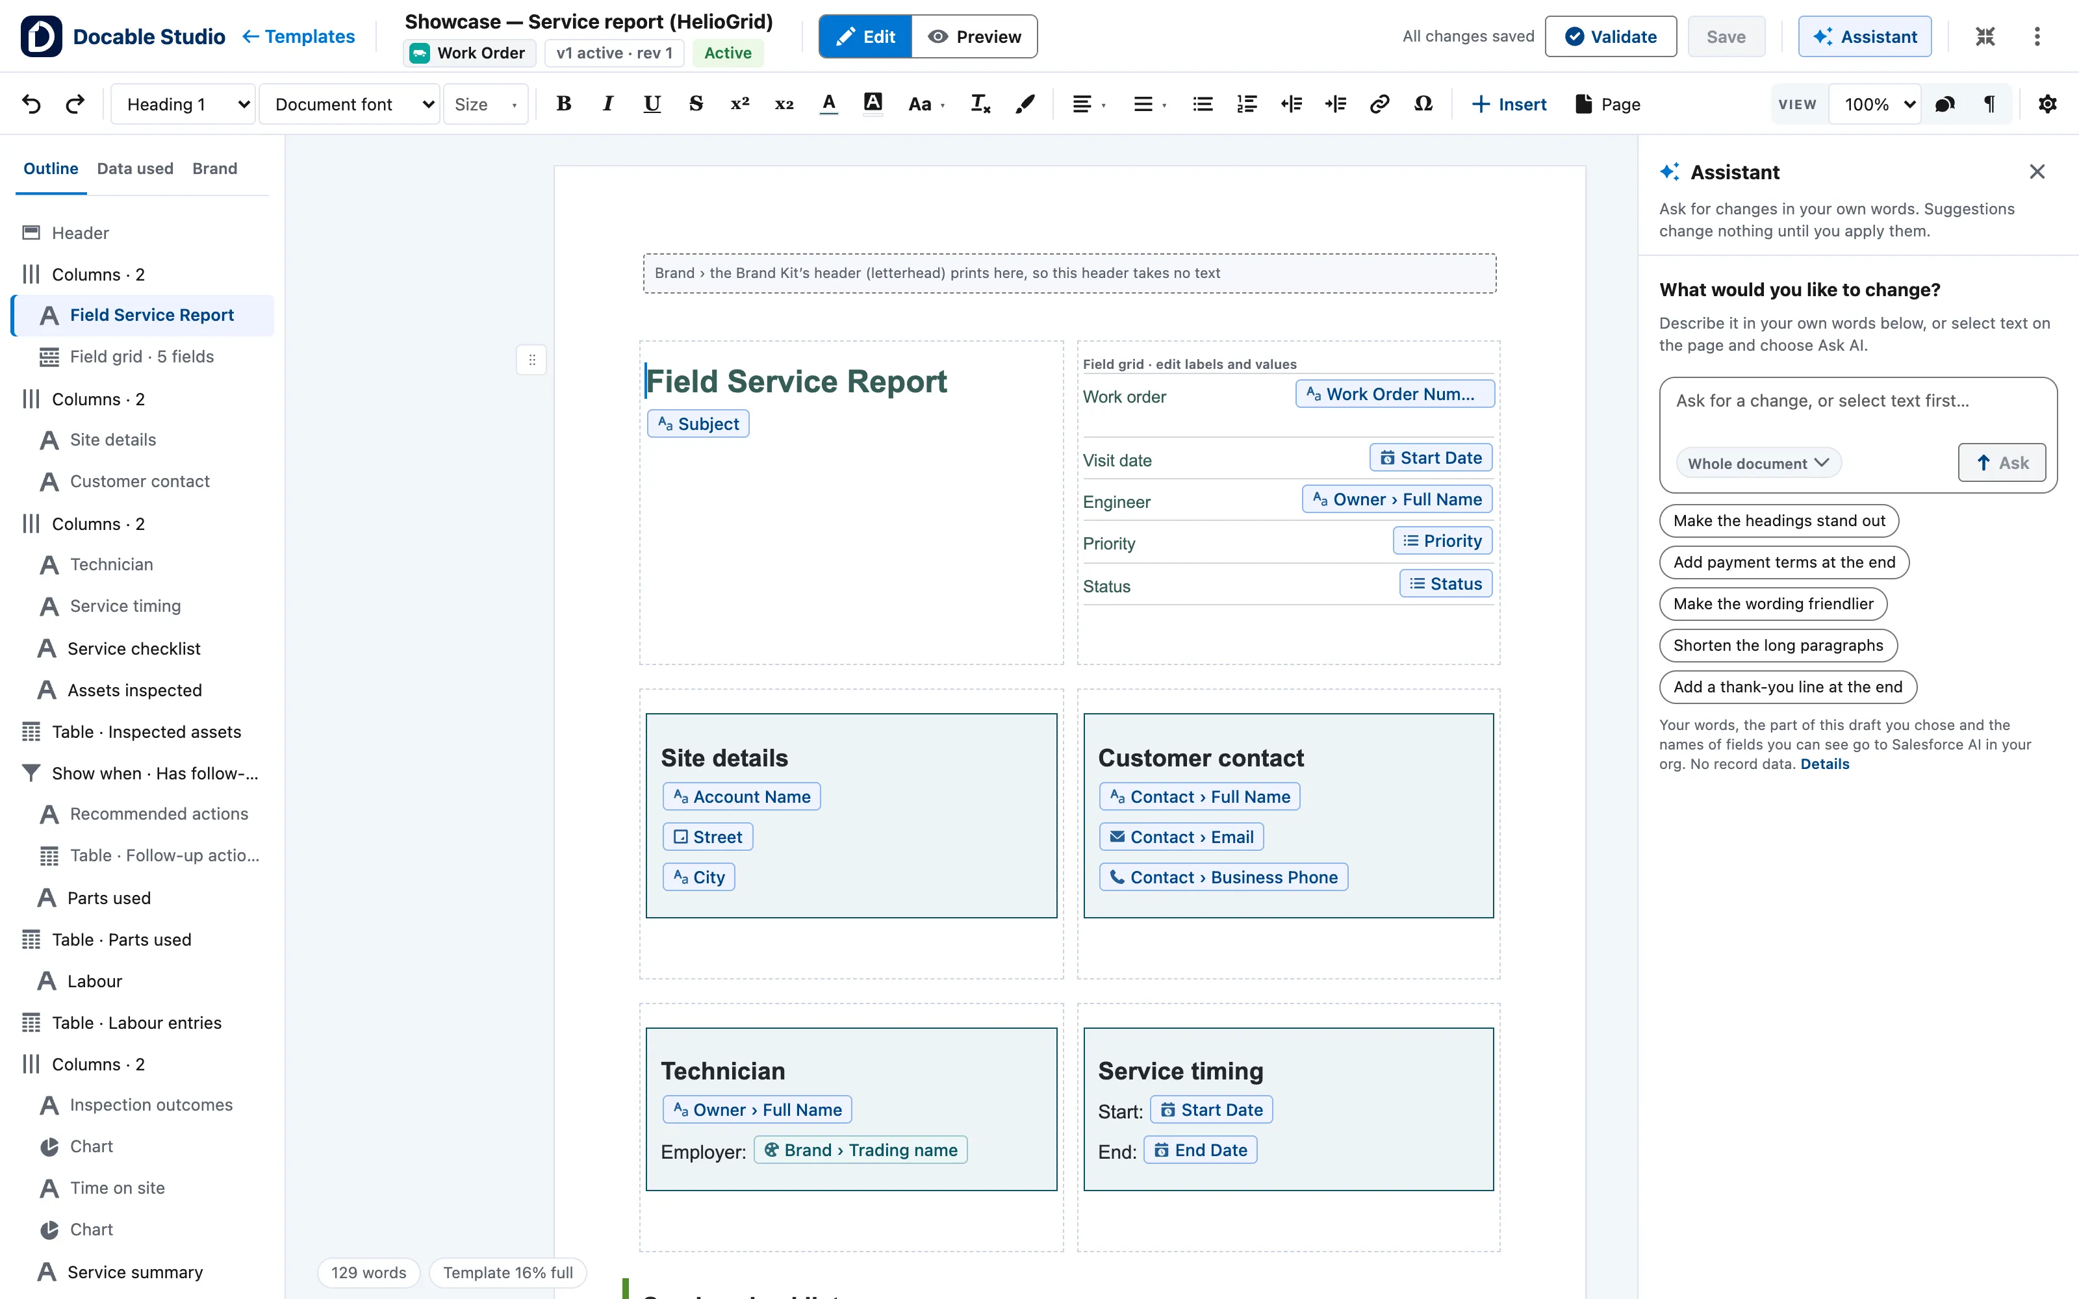Choose Add payment terms at the end
The image size is (2079, 1299).
coord(1783,562)
